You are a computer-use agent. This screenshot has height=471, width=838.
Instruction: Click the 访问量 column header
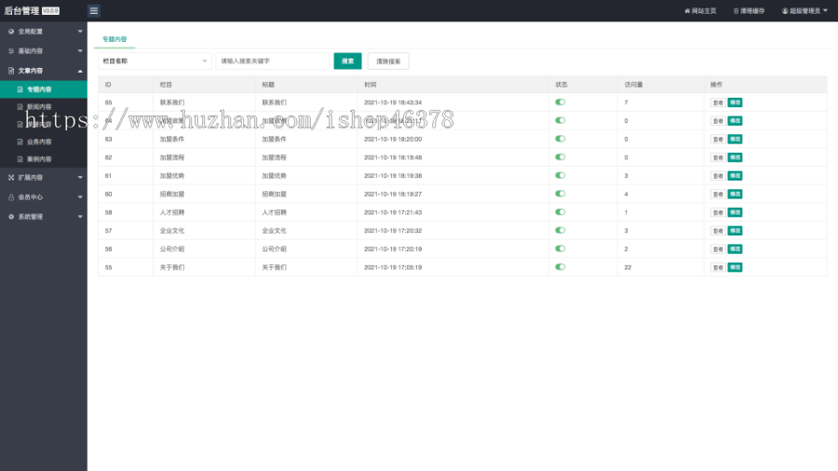pos(633,85)
